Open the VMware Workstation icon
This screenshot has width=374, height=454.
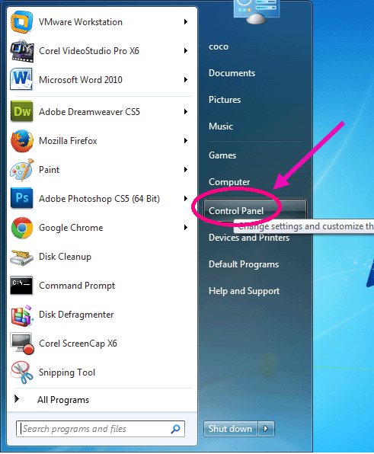click(22, 22)
